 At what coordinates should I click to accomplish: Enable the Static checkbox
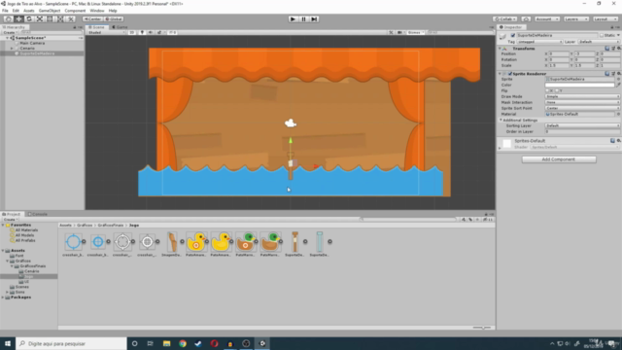[602, 36]
